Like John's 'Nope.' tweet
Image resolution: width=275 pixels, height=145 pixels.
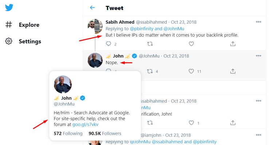coord(191,71)
